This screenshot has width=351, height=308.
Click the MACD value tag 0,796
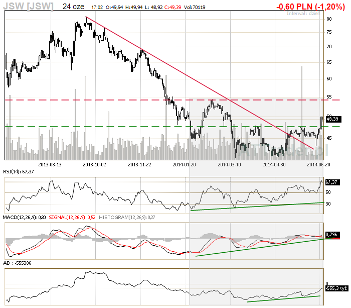(332, 235)
